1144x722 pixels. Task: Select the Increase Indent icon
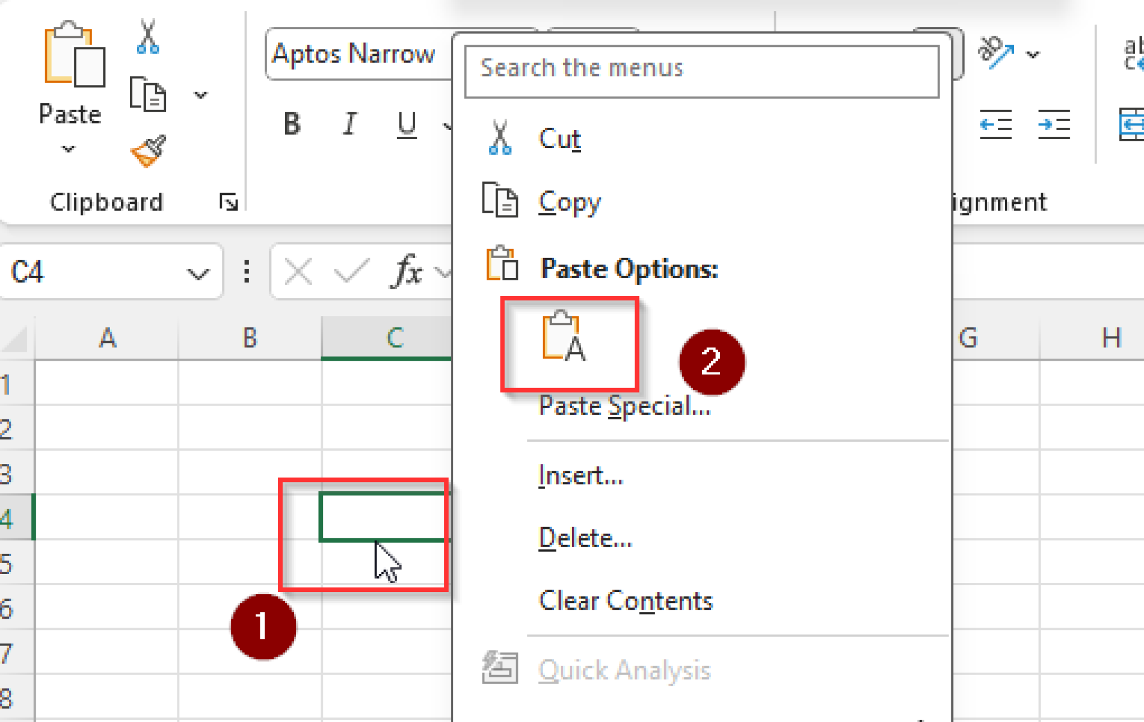click(x=1055, y=124)
